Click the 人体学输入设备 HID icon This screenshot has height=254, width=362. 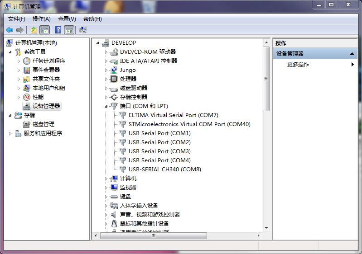[114, 206]
